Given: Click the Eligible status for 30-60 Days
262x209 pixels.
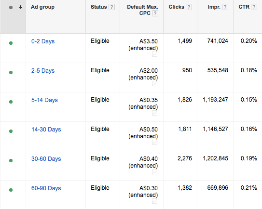Looking at the screenshot, I should click(x=100, y=158).
